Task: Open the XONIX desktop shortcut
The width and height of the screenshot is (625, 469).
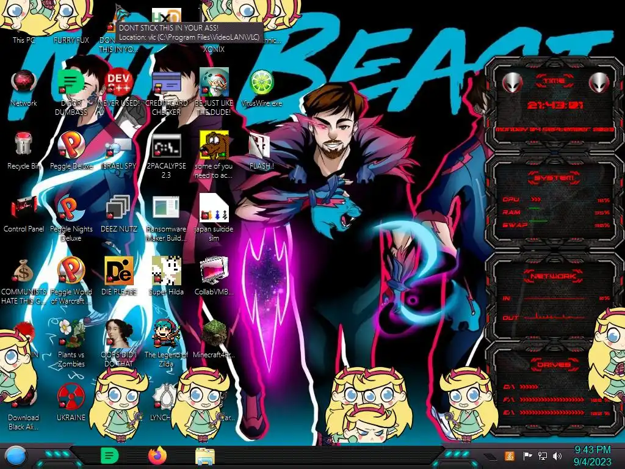Action: (x=214, y=49)
